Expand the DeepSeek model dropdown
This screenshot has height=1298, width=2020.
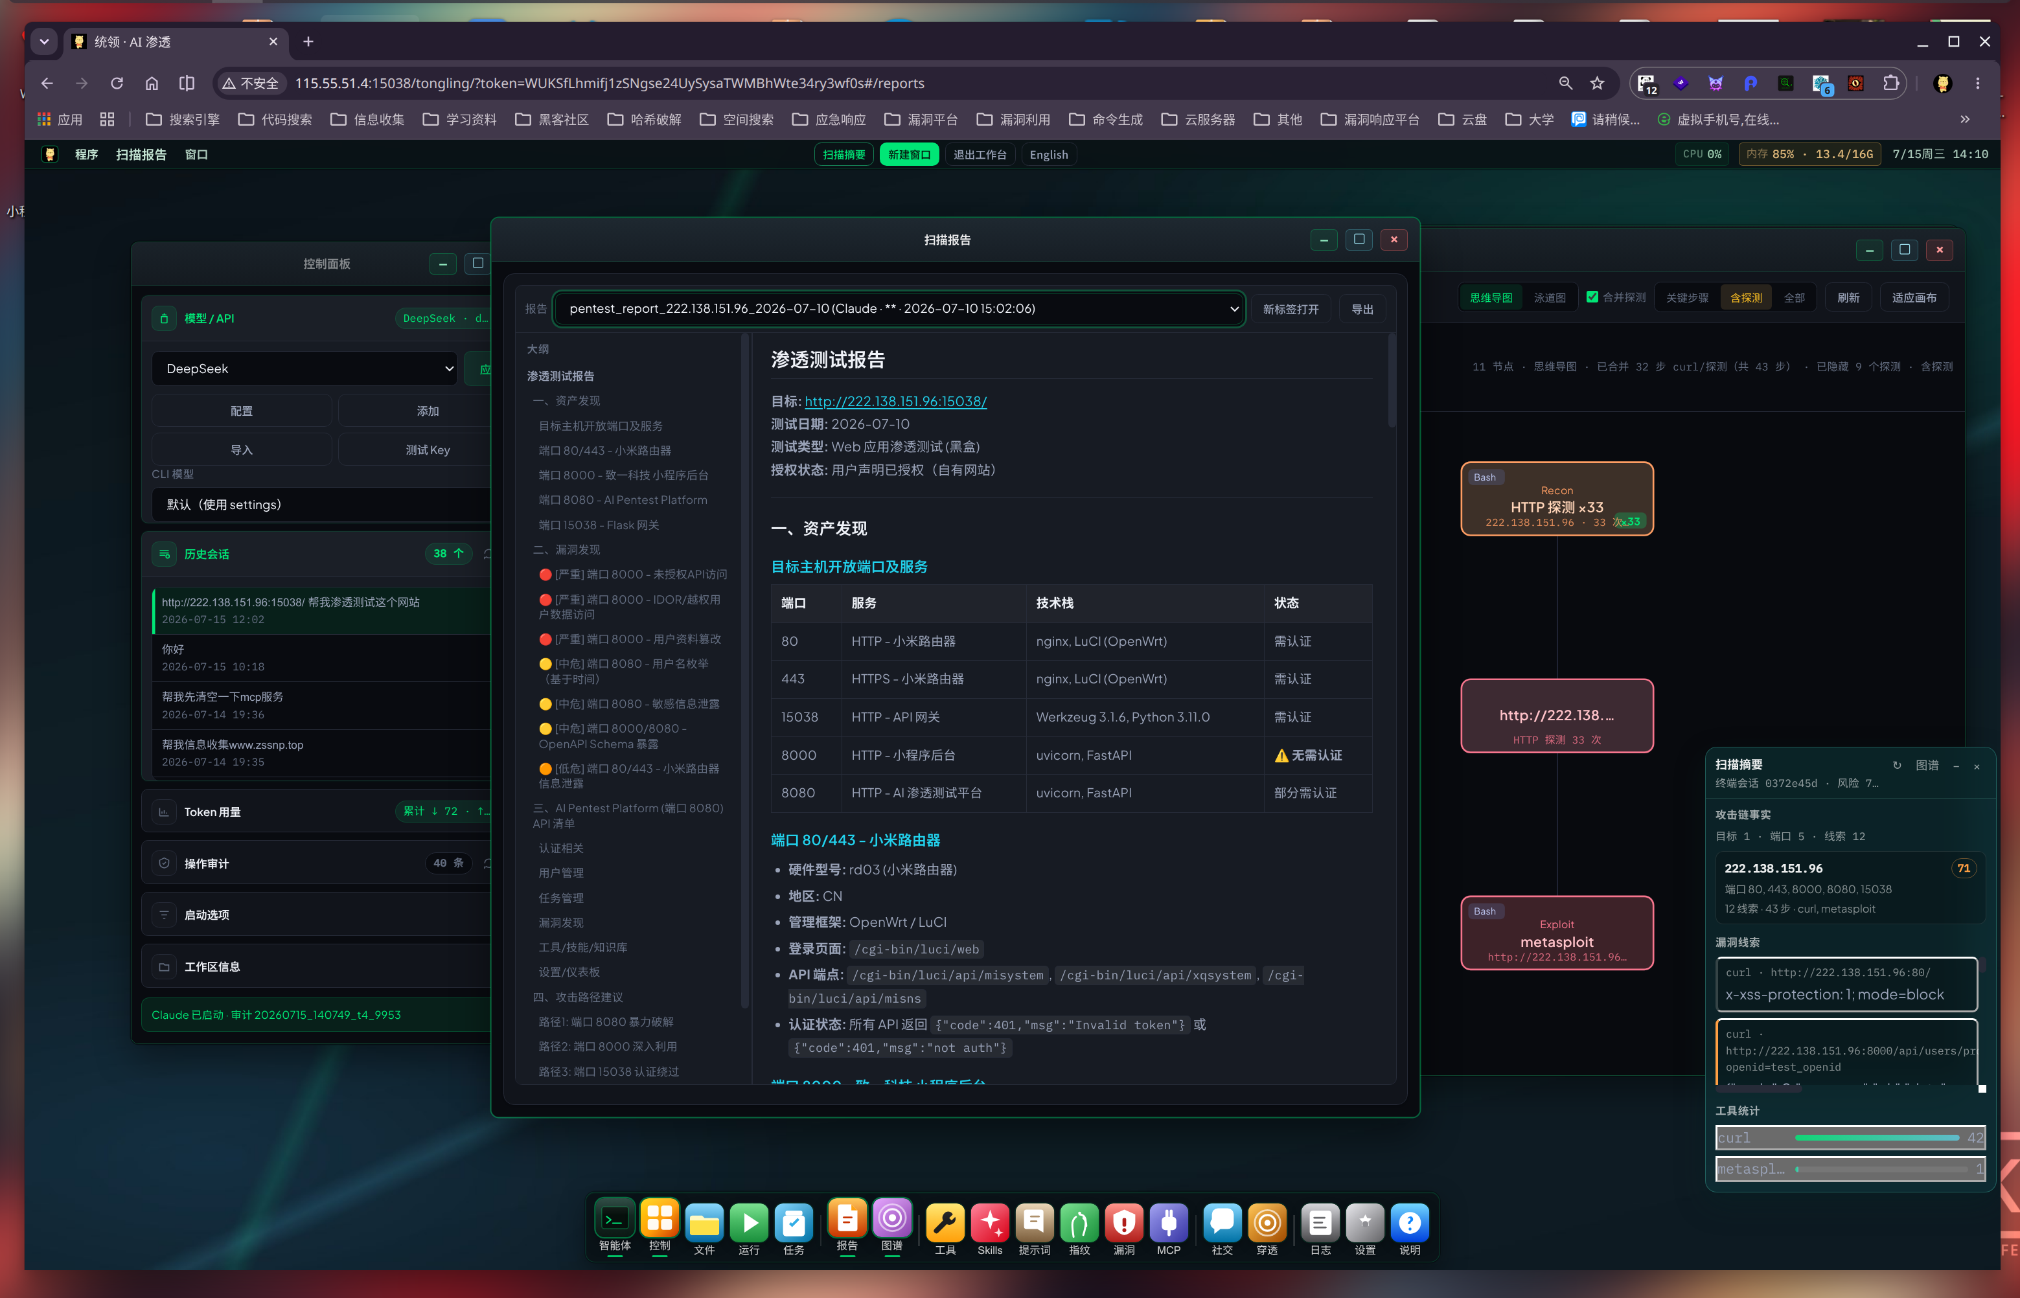[304, 369]
